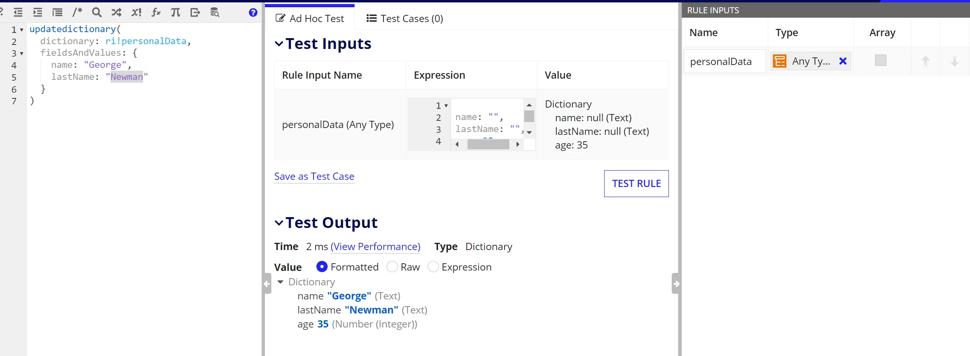Viewport: 970px width, 356px height.
Task: Click the format expression lines icon
Action: [57, 12]
